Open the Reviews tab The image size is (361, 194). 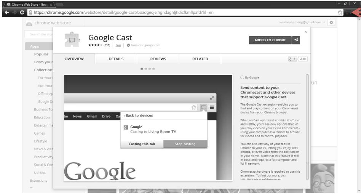pyautogui.click(x=158, y=59)
